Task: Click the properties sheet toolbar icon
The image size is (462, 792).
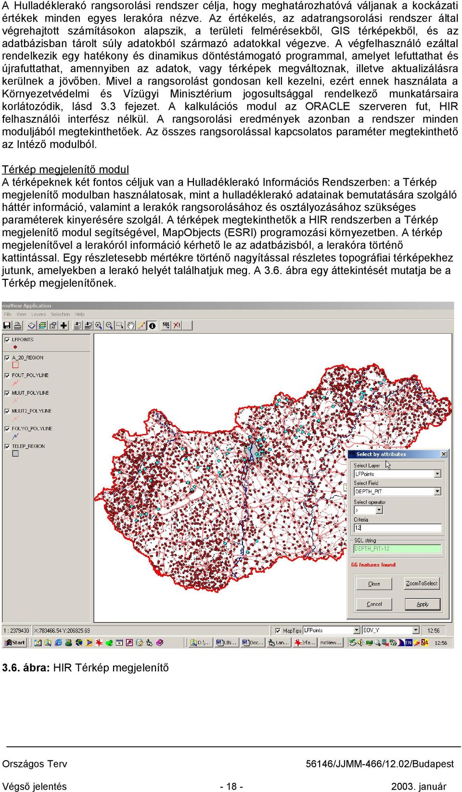Action: pos(53,326)
